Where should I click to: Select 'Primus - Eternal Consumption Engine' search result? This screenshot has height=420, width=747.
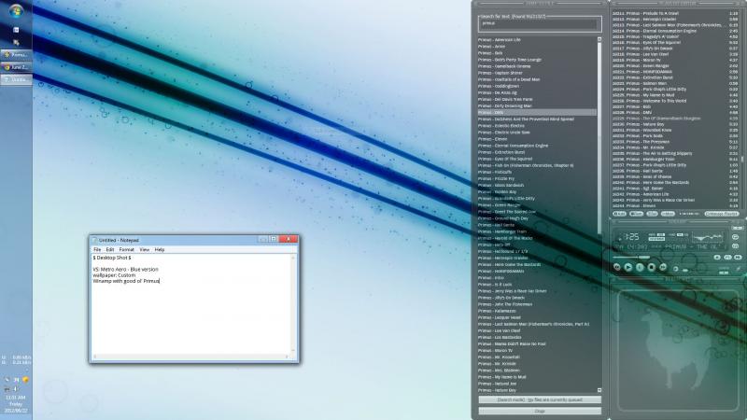point(537,146)
